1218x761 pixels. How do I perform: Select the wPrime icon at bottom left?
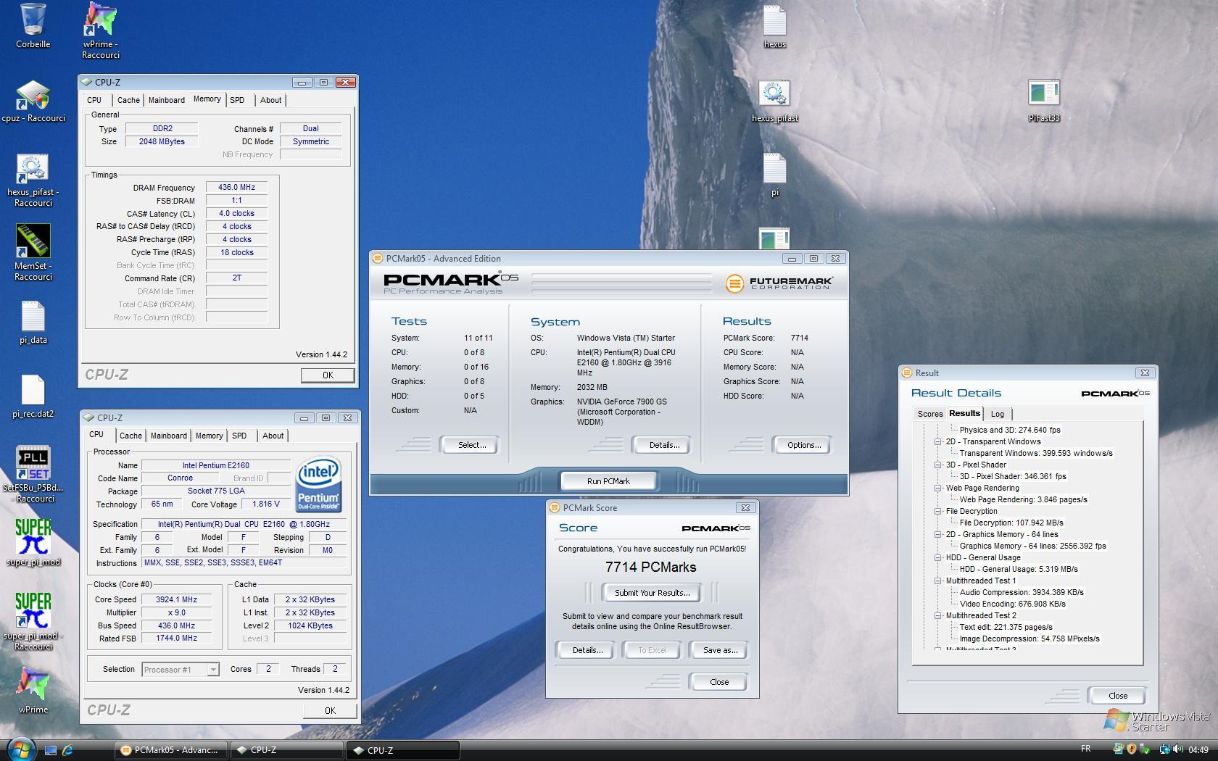33,684
